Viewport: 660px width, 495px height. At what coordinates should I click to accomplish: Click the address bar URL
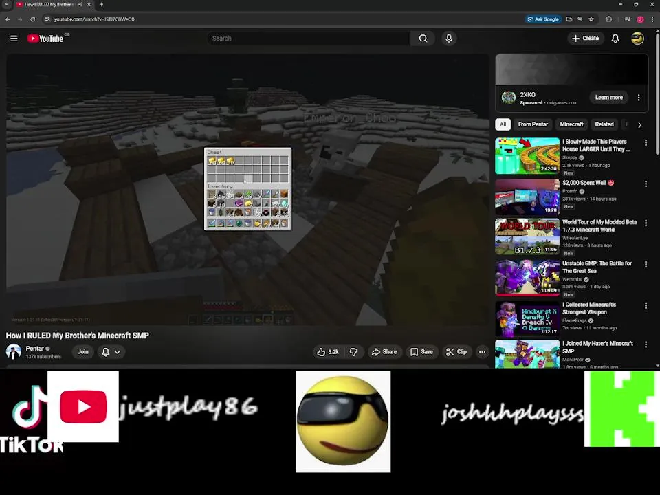94,19
